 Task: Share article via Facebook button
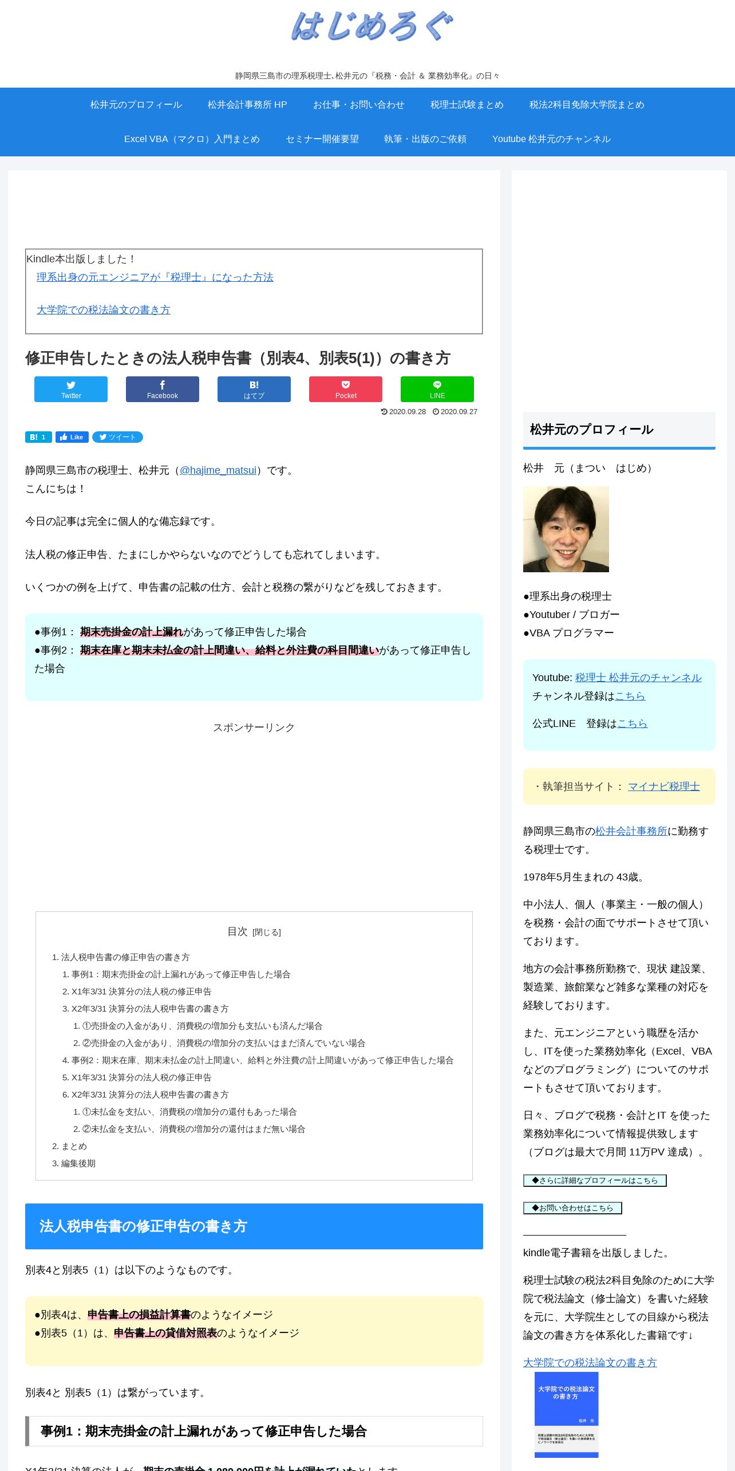[163, 389]
